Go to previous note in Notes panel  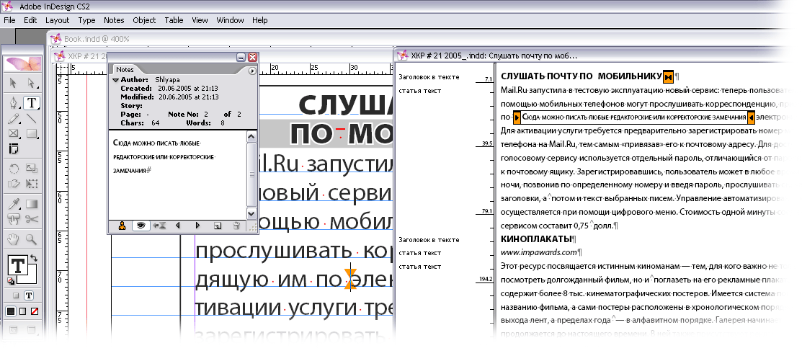pos(177,226)
